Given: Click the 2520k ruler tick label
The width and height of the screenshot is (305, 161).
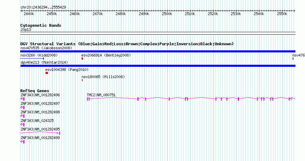Looking at the screenshot, I should pyautogui.click(x=213, y=14).
